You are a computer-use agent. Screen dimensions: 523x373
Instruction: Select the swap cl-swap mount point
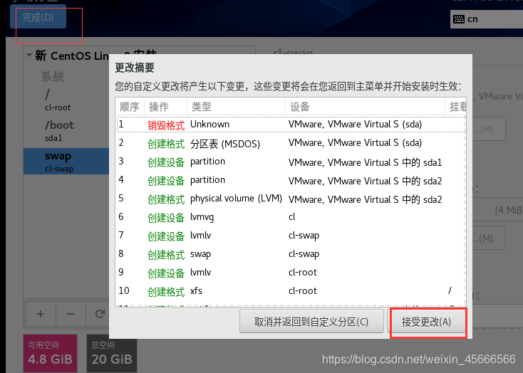[66, 162]
